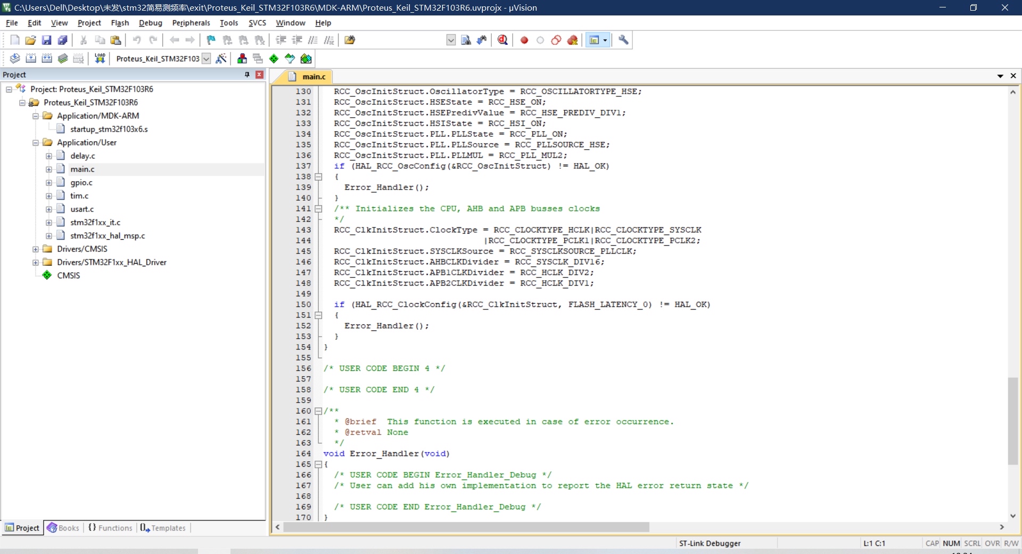Click the Find document-with-binoculars icon

[x=466, y=40]
